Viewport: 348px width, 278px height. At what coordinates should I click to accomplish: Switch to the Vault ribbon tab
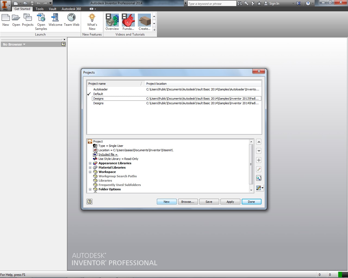click(x=53, y=9)
